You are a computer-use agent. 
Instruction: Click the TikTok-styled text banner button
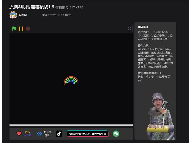(x=87, y=134)
